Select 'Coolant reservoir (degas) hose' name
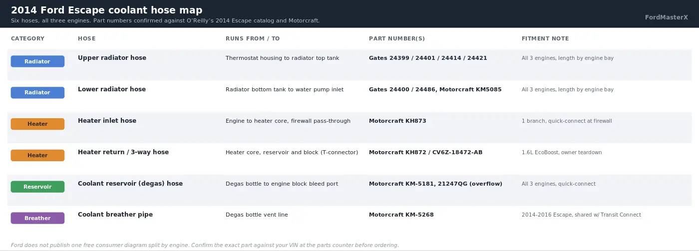Viewport: 699px width, 251px height. [130, 184]
